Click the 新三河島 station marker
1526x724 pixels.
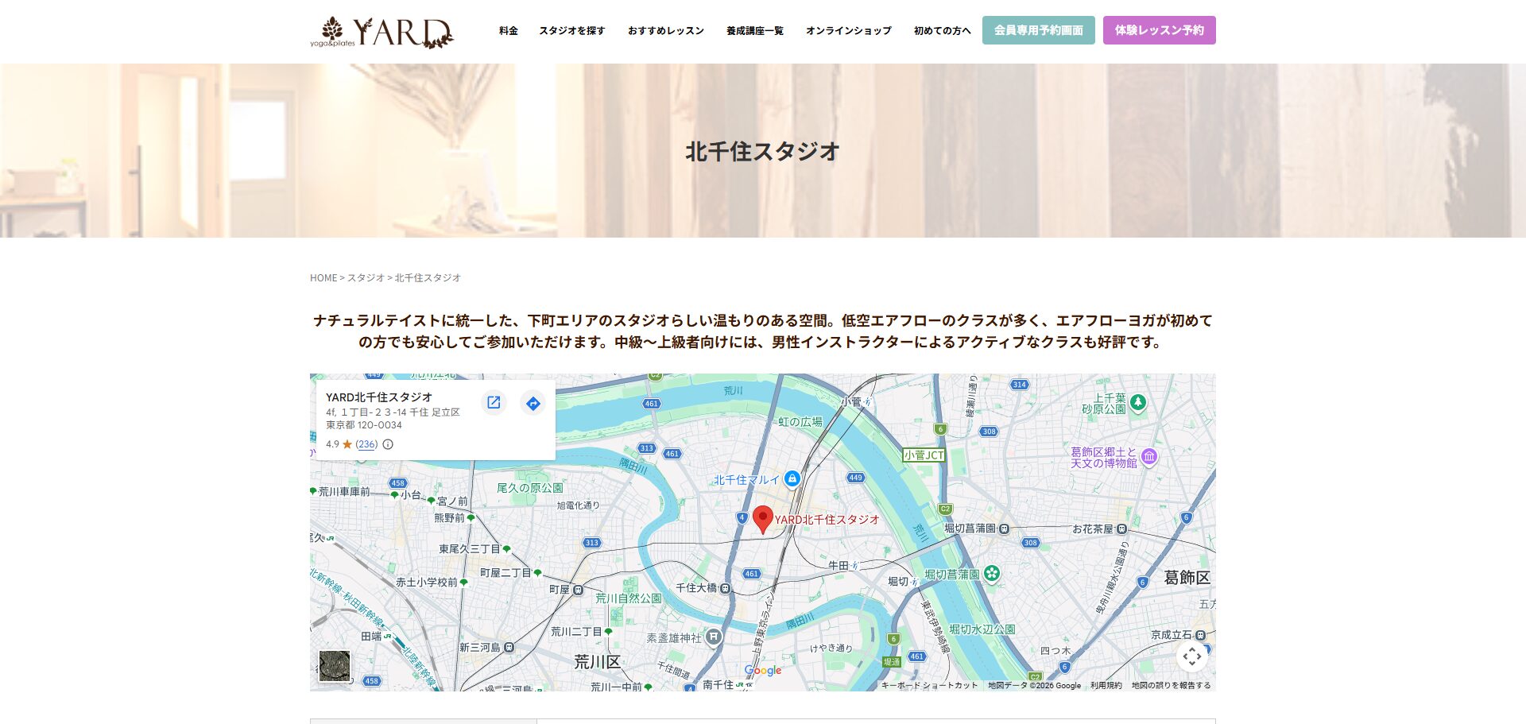coord(509,647)
